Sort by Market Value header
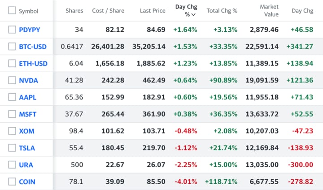323x190 pixels. (269, 11)
